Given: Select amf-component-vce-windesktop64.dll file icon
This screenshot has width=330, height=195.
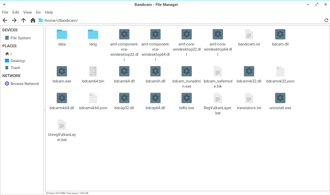Looking at the screenshot, I should pos(155,34).
